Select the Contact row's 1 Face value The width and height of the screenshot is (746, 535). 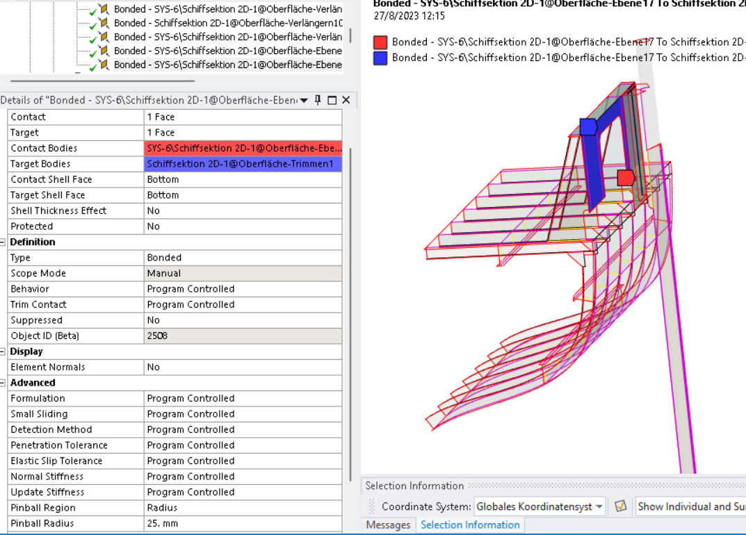(243, 117)
